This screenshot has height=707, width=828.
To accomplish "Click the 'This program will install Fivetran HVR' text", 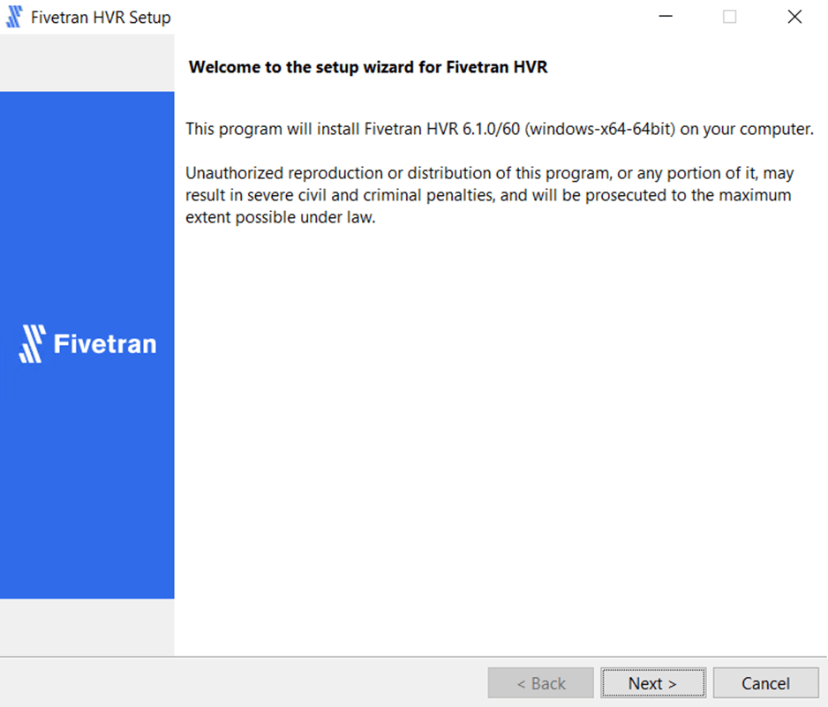I will point(499,129).
